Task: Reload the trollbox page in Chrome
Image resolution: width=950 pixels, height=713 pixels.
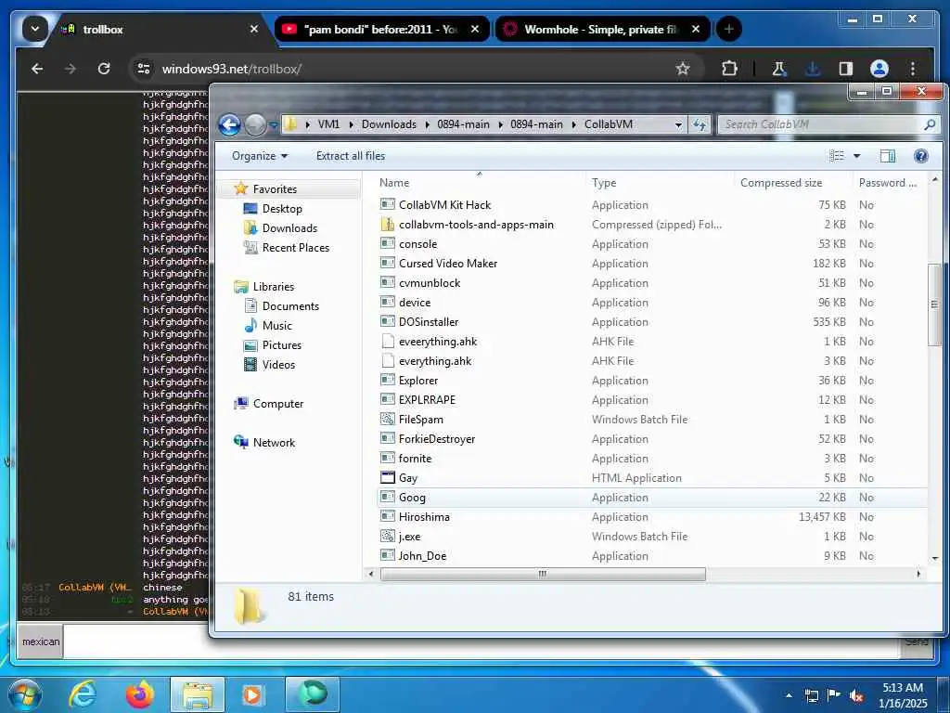Action: click(104, 69)
